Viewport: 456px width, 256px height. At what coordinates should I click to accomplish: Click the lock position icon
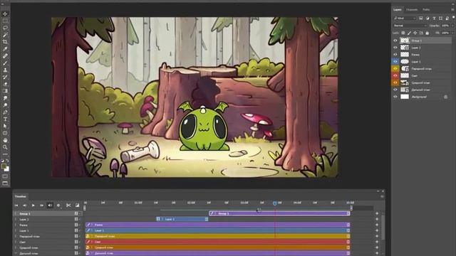tap(415, 33)
